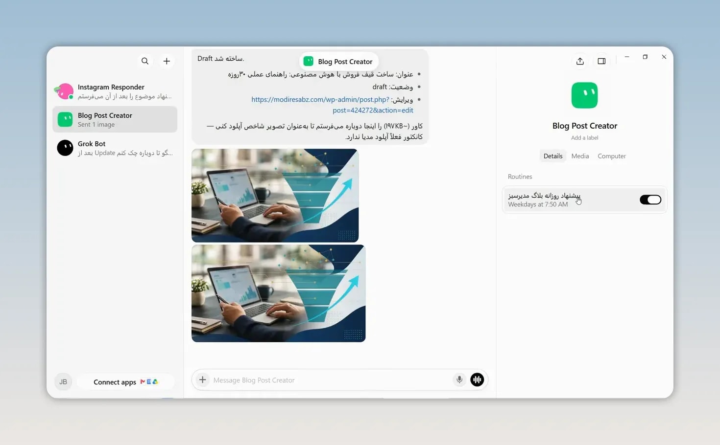This screenshot has height=445, width=720.
Task: Click the large green Blog Post Creator avatar
Action: [x=584, y=95]
